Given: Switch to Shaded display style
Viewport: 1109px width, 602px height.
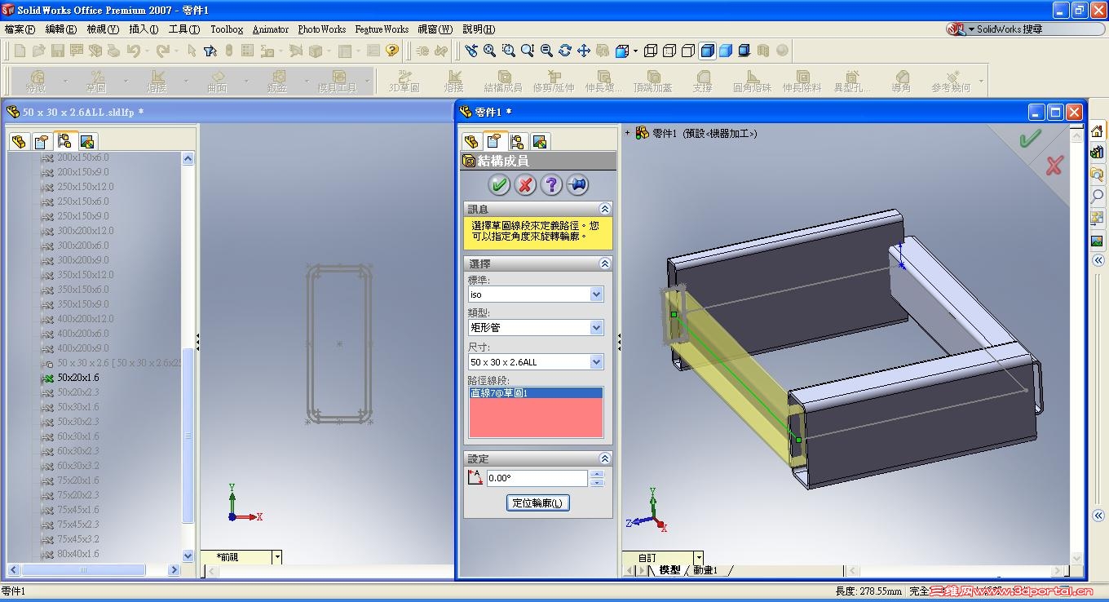Looking at the screenshot, I should click(726, 51).
